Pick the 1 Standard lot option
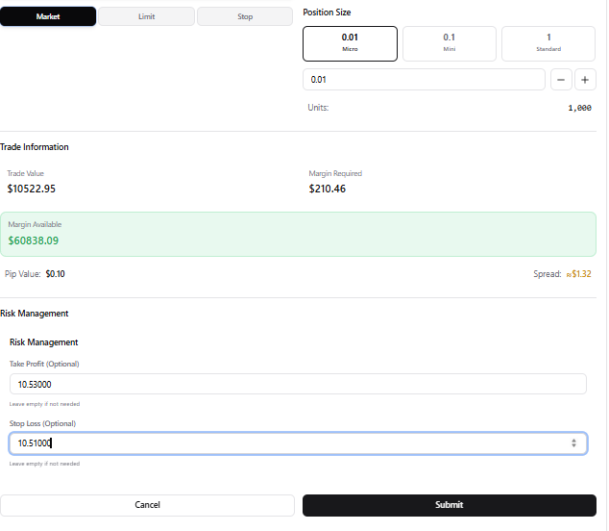The height and width of the screenshot is (531, 609). click(548, 43)
